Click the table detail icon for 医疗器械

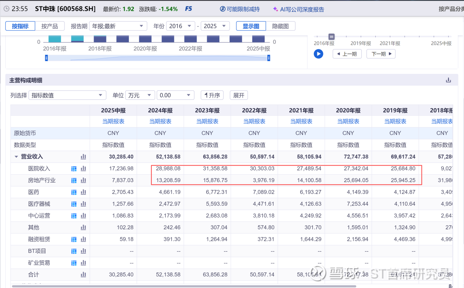pos(74,204)
